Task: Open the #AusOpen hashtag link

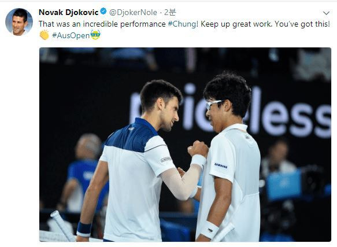Action: coord(71,35)
